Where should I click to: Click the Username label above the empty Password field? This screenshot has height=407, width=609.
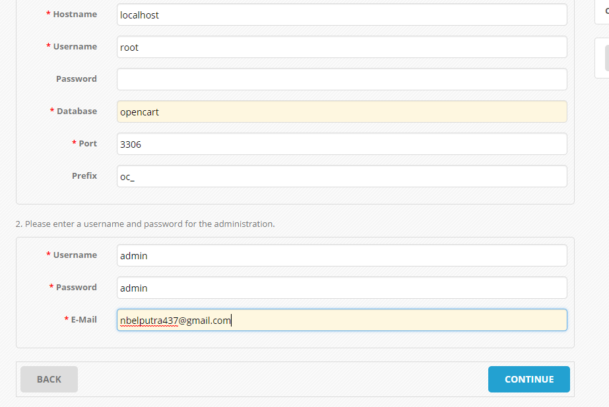click(75, 47)
